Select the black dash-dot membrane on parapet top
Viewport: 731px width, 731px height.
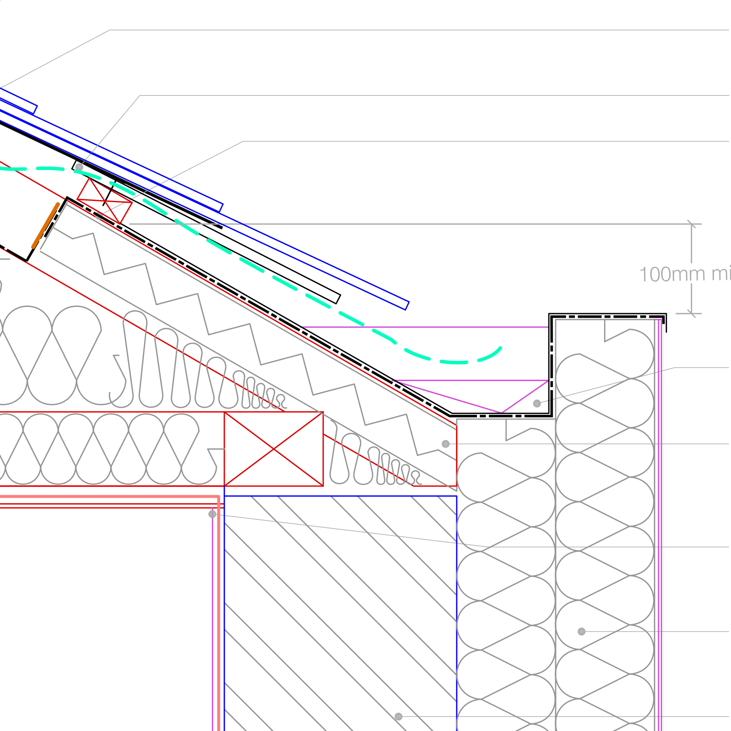pyautogui.click(x=607, y=317)
